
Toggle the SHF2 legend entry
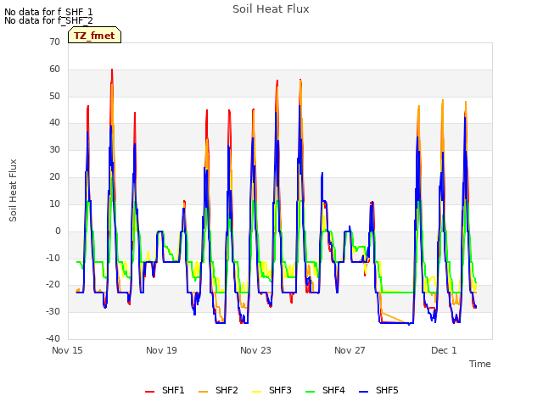(218, 390)
